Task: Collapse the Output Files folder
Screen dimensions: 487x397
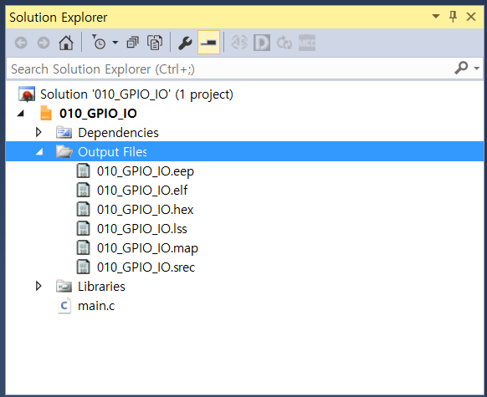Action: [x=39, y=152]
